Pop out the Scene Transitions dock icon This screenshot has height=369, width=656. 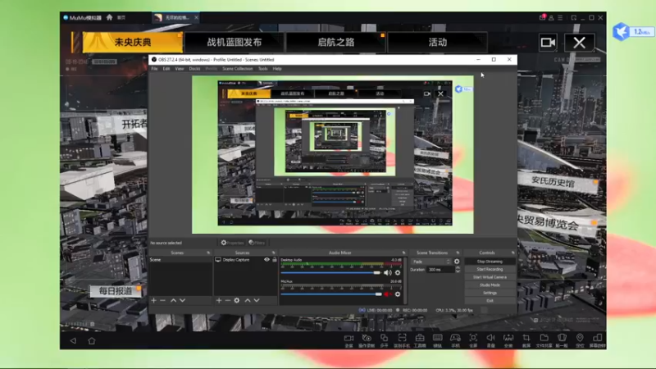click(458, 253)
